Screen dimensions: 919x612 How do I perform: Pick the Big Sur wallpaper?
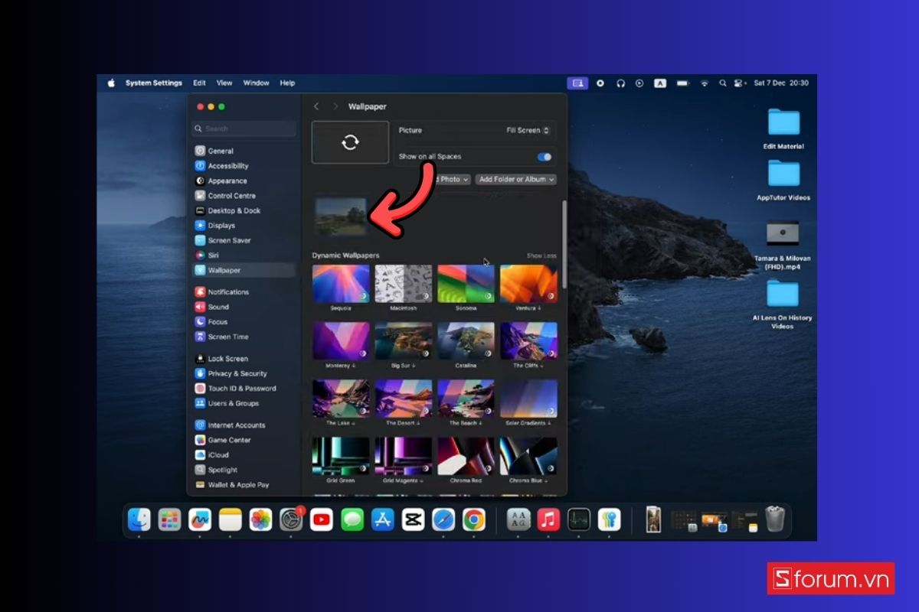tap(404, 341)
